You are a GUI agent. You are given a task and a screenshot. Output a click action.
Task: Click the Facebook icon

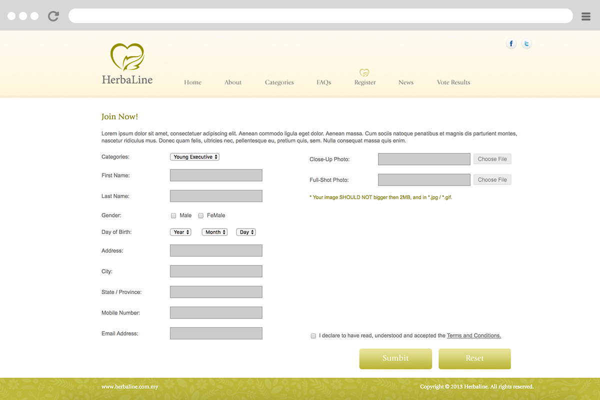[511, 44]
